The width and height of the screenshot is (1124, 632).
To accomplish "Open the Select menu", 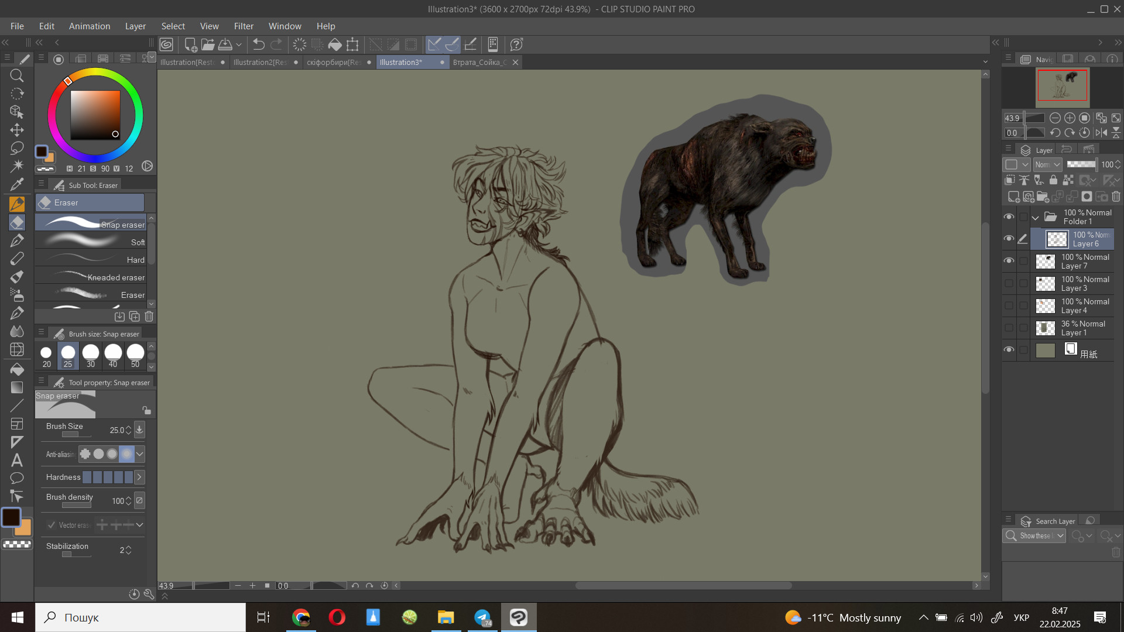I will coord(173,26).
